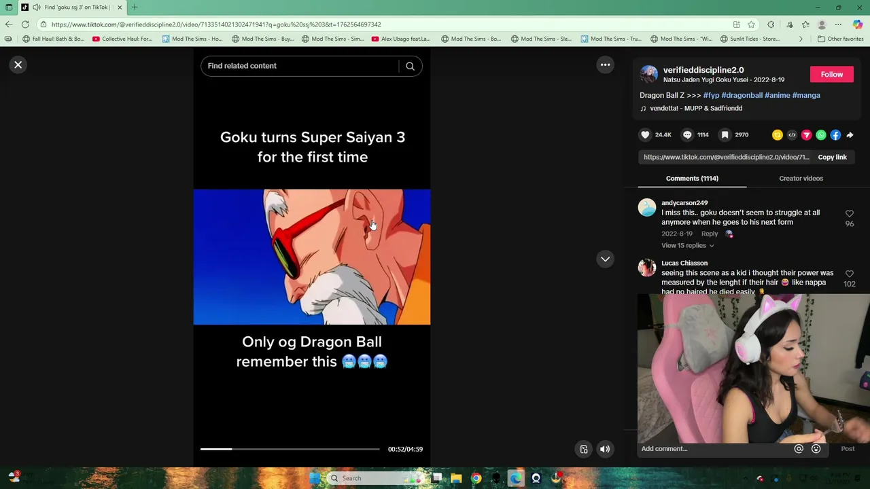Like Lucas Chiasson's comment
The height and width of the screenshot is (489, 870).
850,274
